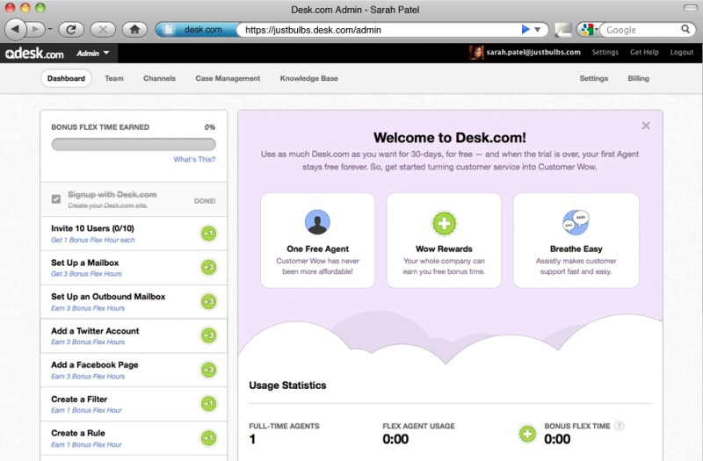Open the address bar history dropdown arrow
703x461 pixels.
coord(538,30)
